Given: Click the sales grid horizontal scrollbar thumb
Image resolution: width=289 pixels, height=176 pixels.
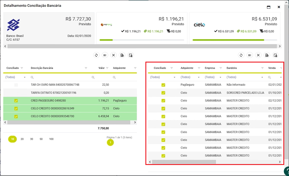Looking at the screenshot, I should click(x=184, y=162).
